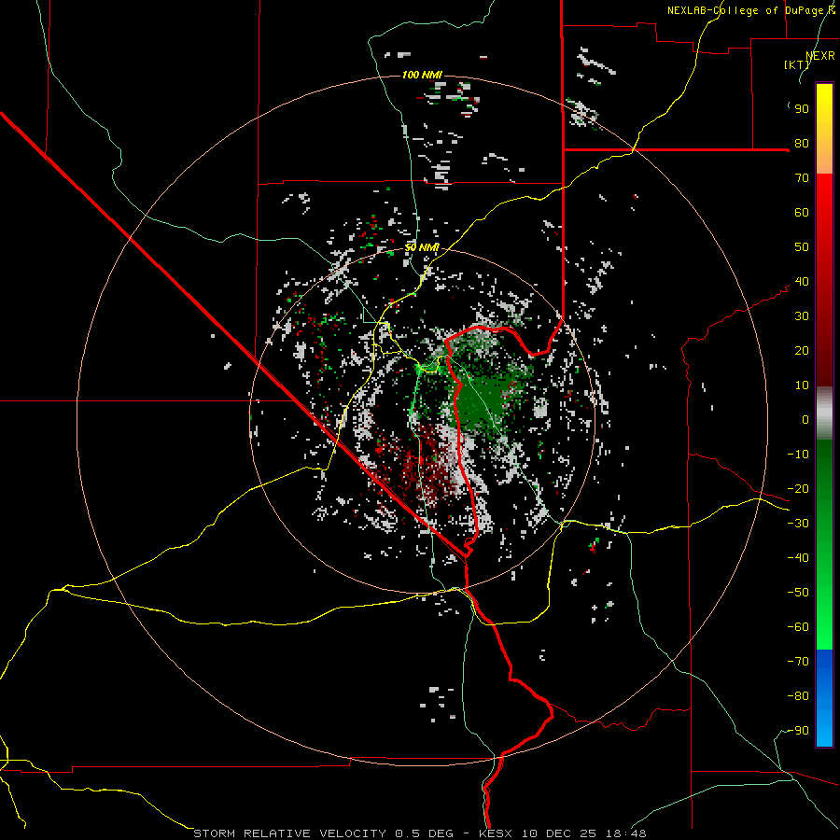Click the "50" scale value
Viewport: 840px width, 840px height.
(802, 247)
